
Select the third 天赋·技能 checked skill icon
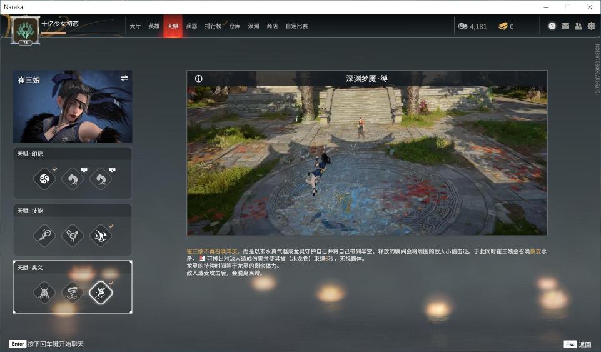(x=101, y=235)
